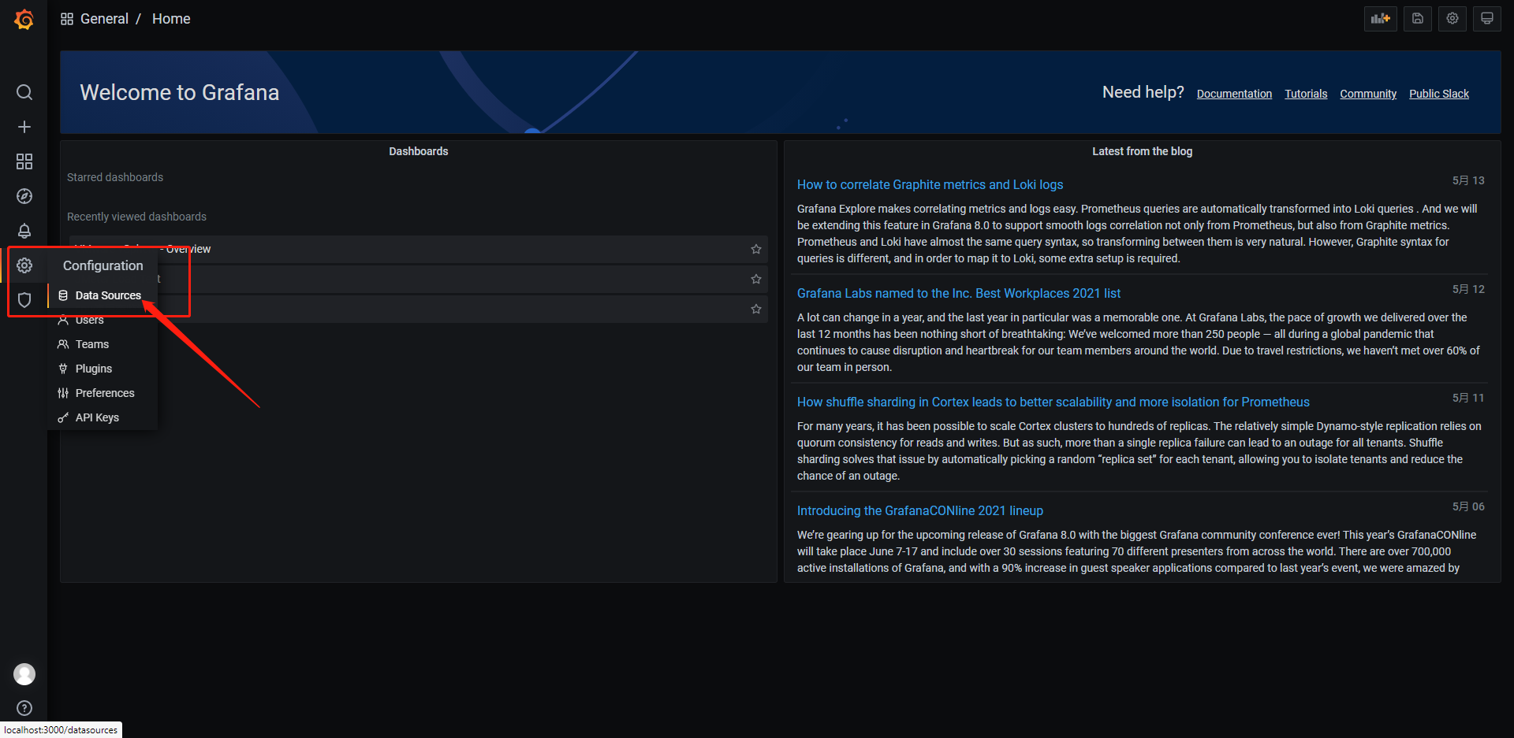The width and height of the screenshot is (1514, 738).
Task: Click the Configuration menu header
Action: pos(103,265)
